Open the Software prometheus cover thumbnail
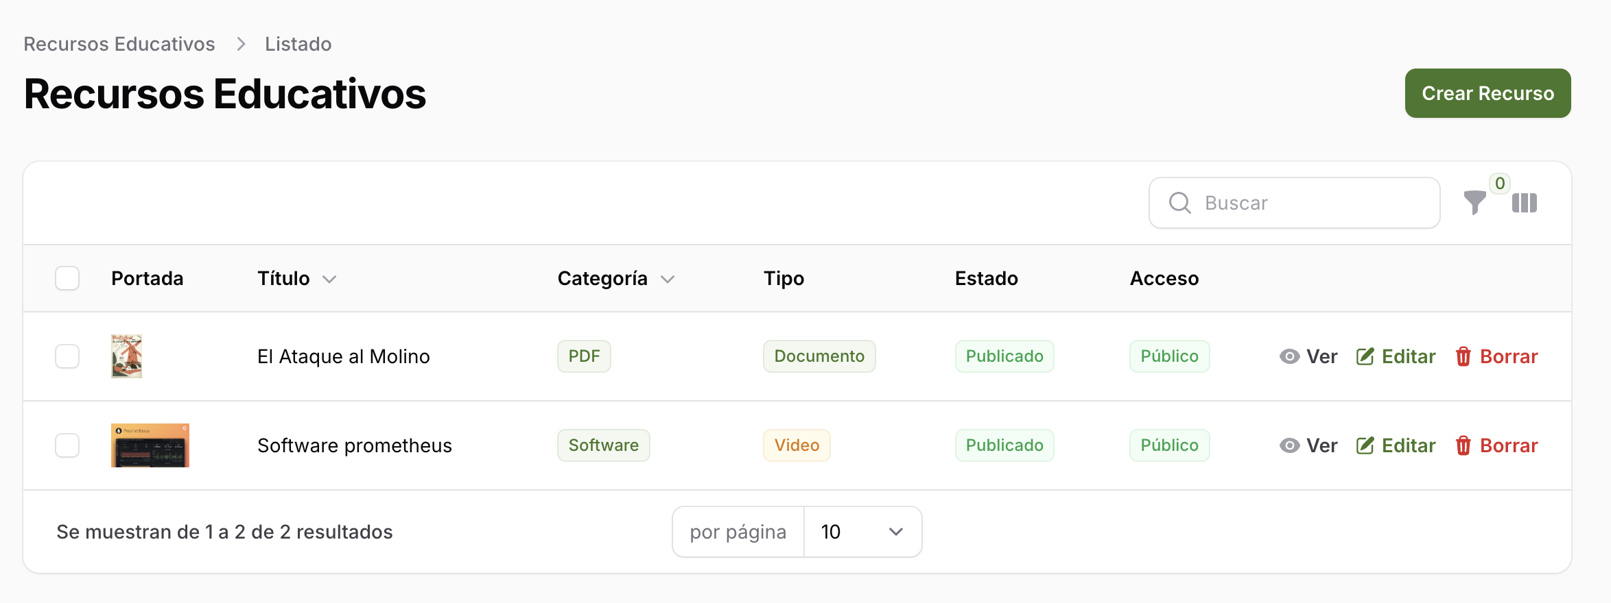The height and width of the screenshot is (603, 1611). [x=150, y=445]
